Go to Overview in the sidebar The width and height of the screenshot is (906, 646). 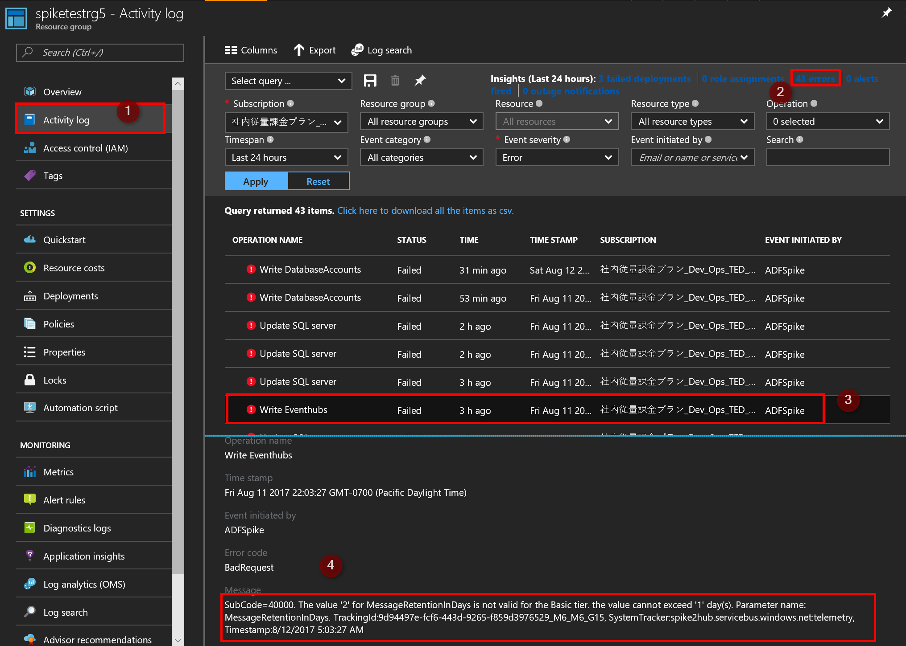(94, 92)
